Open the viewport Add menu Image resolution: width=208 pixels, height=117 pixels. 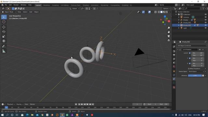pos(31,12)
